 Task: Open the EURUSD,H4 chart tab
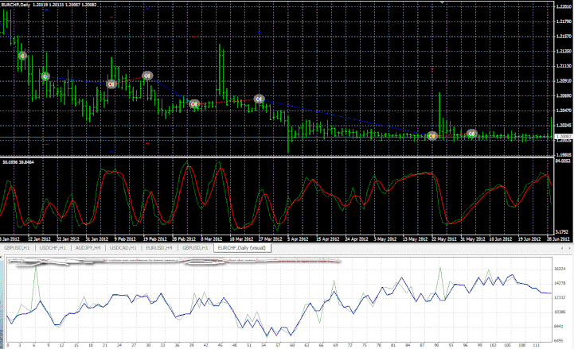tap(159, 248)
